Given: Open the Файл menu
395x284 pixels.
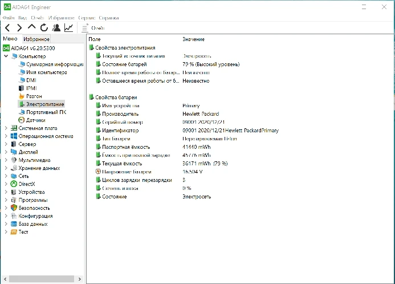Looking at the screenshot, I should coord(9,18).
